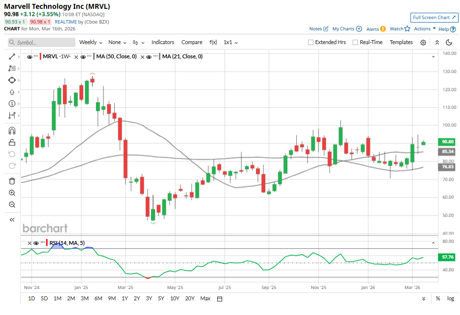Select the arrow marker annotation tool
Viewport: 460px width, 315px height.
[x=12, y=92]
